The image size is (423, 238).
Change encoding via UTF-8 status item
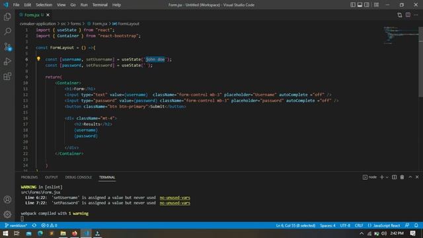coord(345,225)
